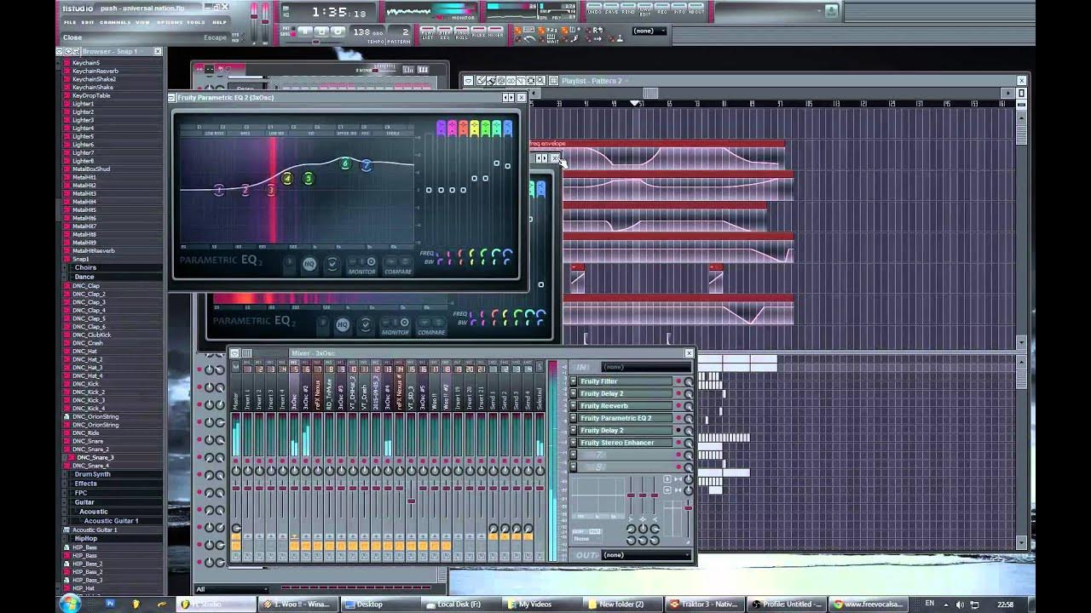
Task: Open the Step Sequencer from the toolbar
Action: pos(445,34)
